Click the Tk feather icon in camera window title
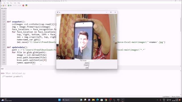 [58, 12]
